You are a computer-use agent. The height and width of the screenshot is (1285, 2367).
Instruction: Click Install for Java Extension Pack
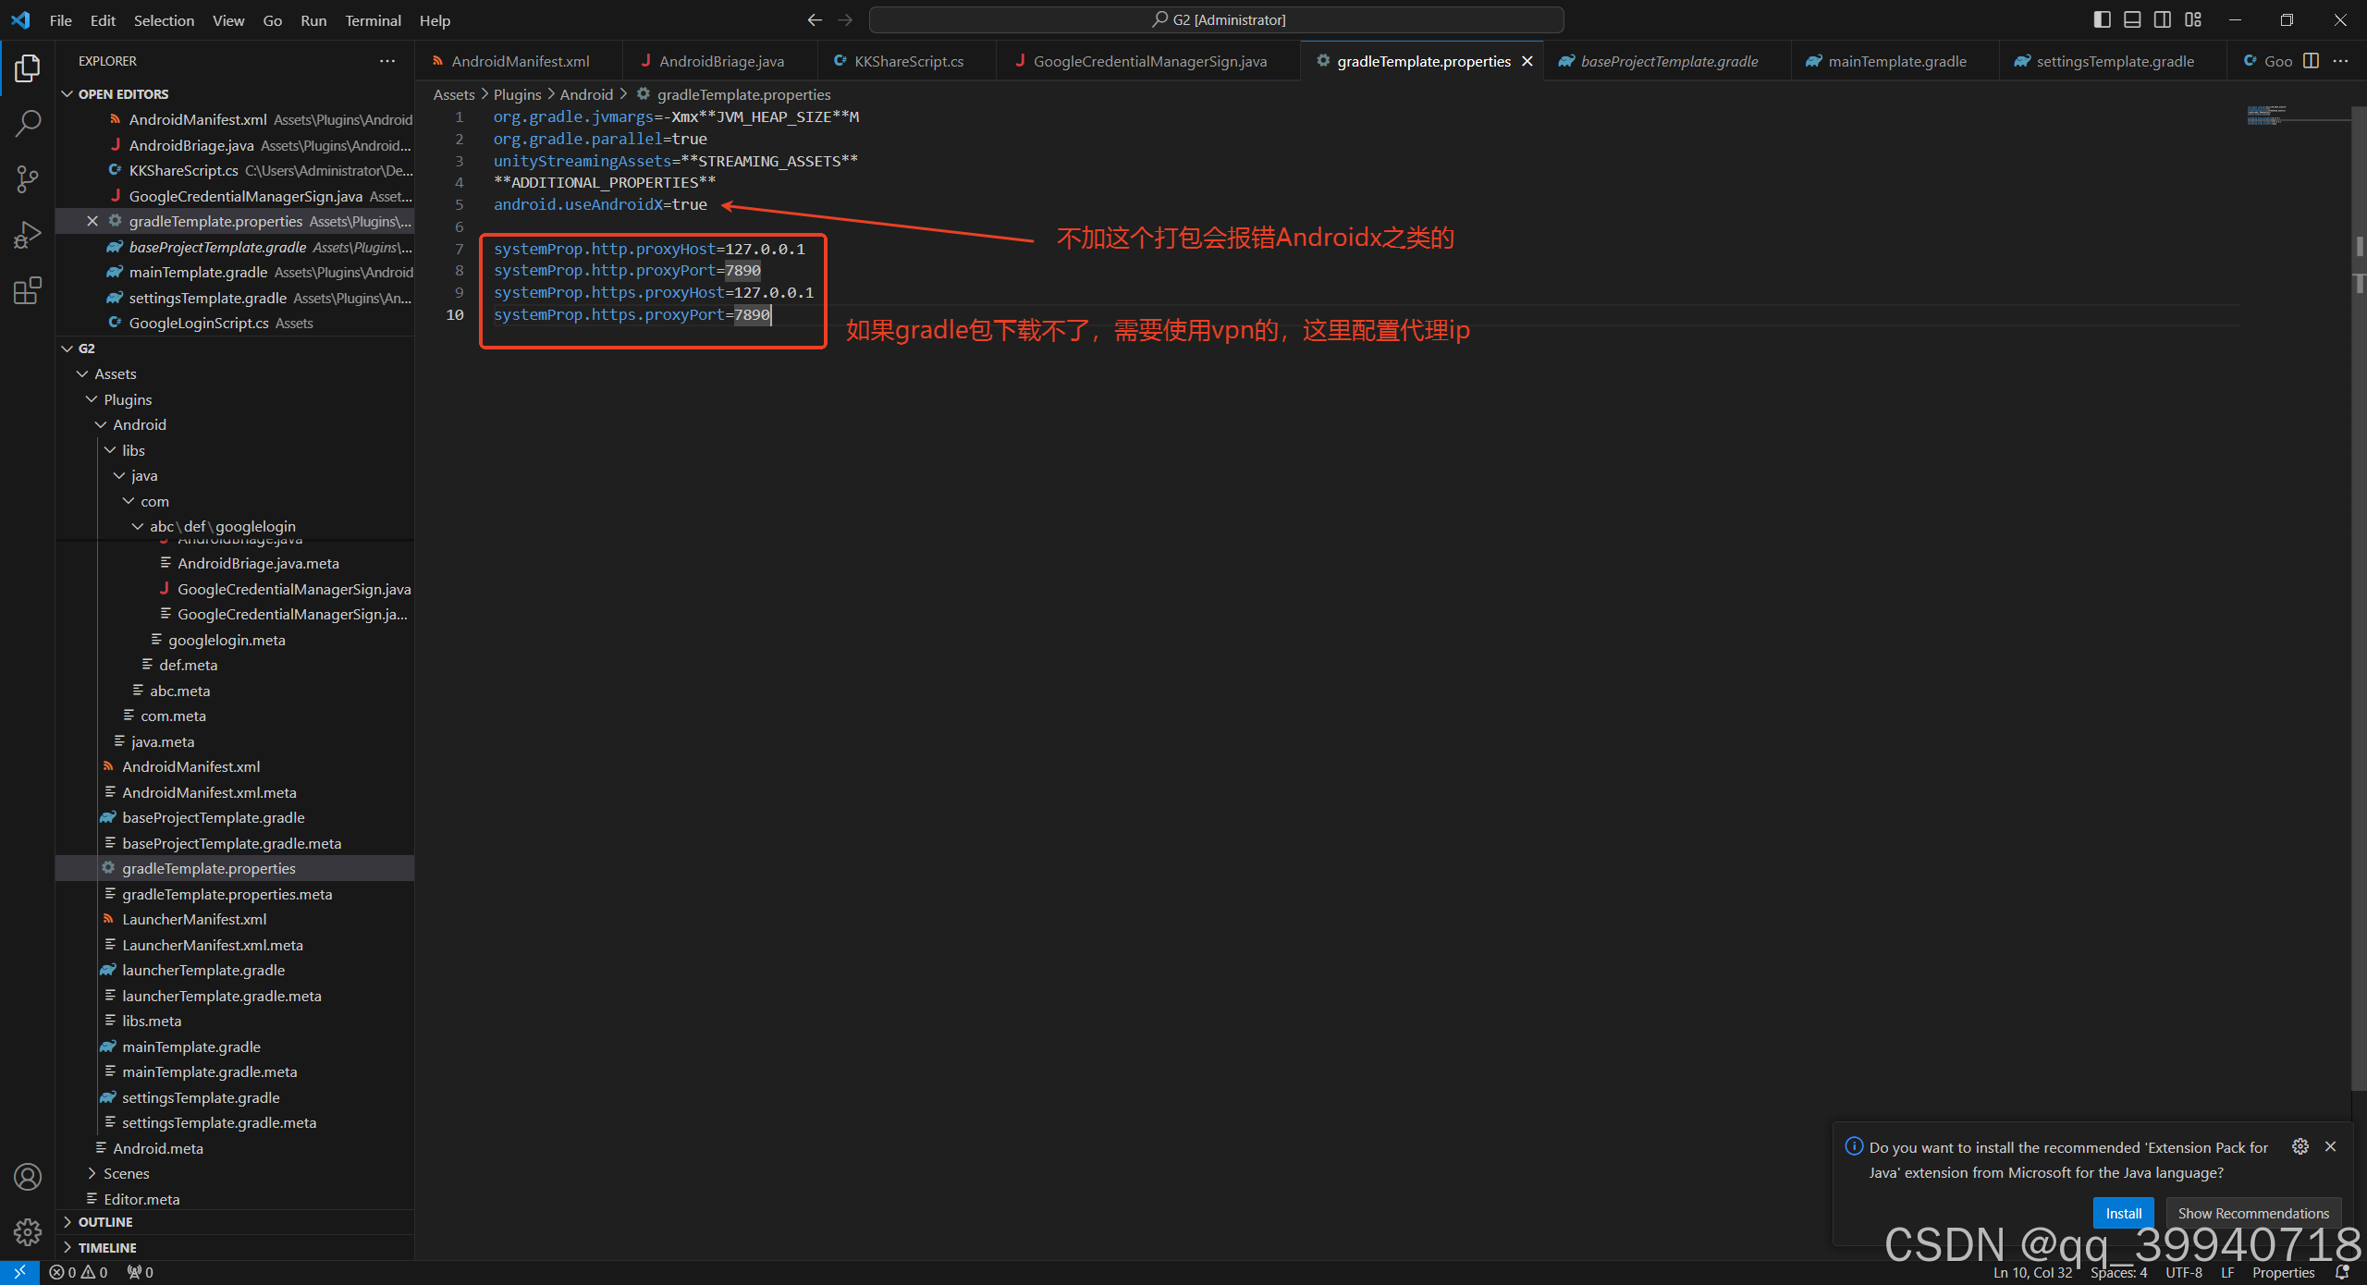tap(2123, 1213)
